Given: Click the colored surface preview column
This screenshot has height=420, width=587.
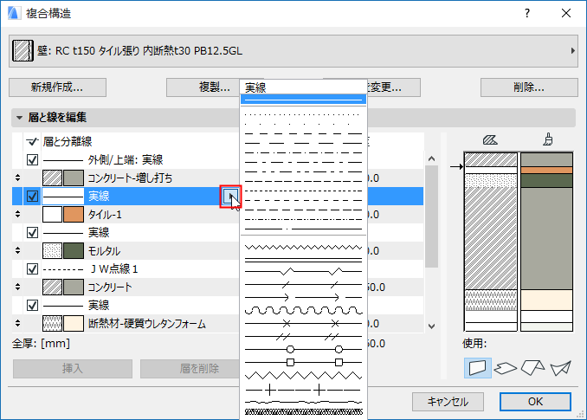Looking at the screenshot, I should pos(546,242).
